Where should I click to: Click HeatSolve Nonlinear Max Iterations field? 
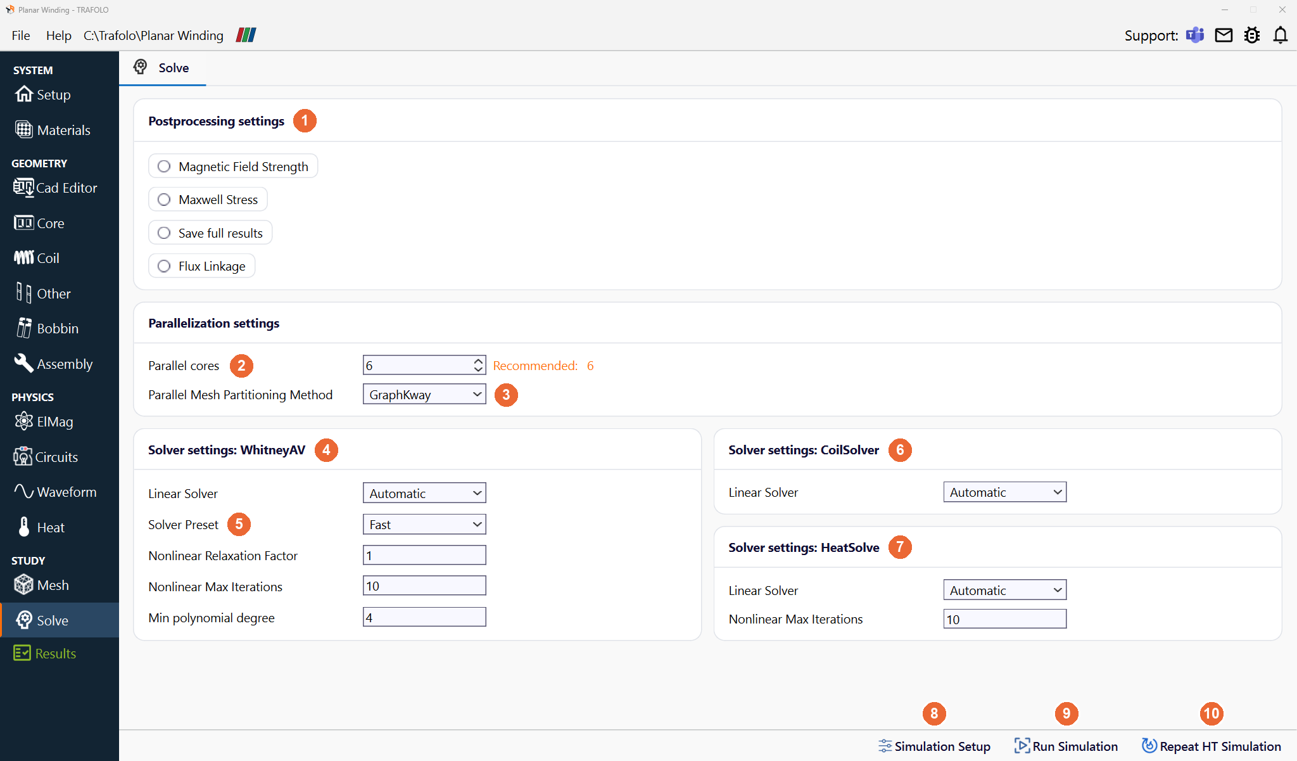pyautogui.click(x=1004, y=619)
